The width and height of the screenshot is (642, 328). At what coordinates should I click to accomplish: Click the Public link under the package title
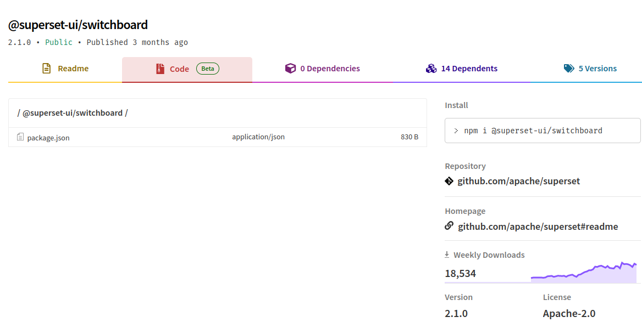pos(59,42)
